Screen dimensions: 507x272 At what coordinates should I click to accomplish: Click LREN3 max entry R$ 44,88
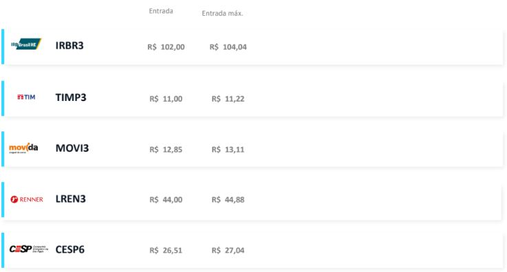point(228,200)
